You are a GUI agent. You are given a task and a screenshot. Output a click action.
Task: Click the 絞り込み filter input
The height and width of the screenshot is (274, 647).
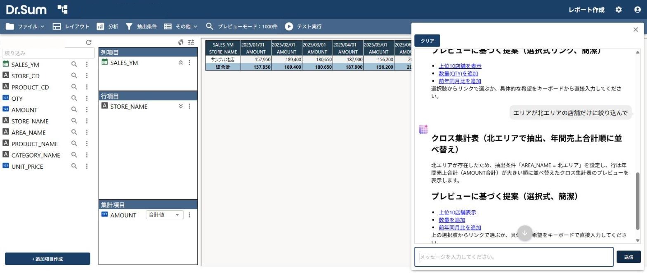tap(48, 53)
